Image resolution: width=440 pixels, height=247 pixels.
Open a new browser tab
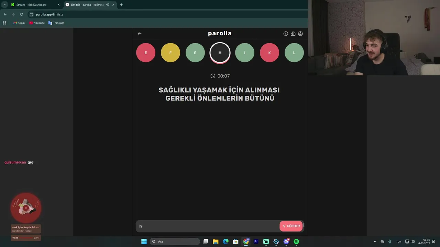tap(121, 5)
